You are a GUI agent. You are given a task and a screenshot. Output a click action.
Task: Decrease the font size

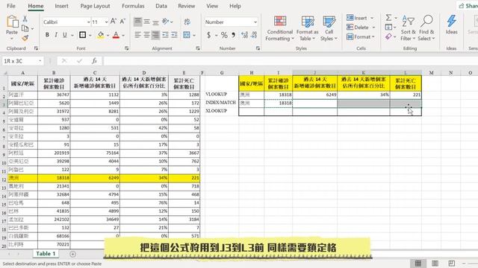click(x=122, y=22)
